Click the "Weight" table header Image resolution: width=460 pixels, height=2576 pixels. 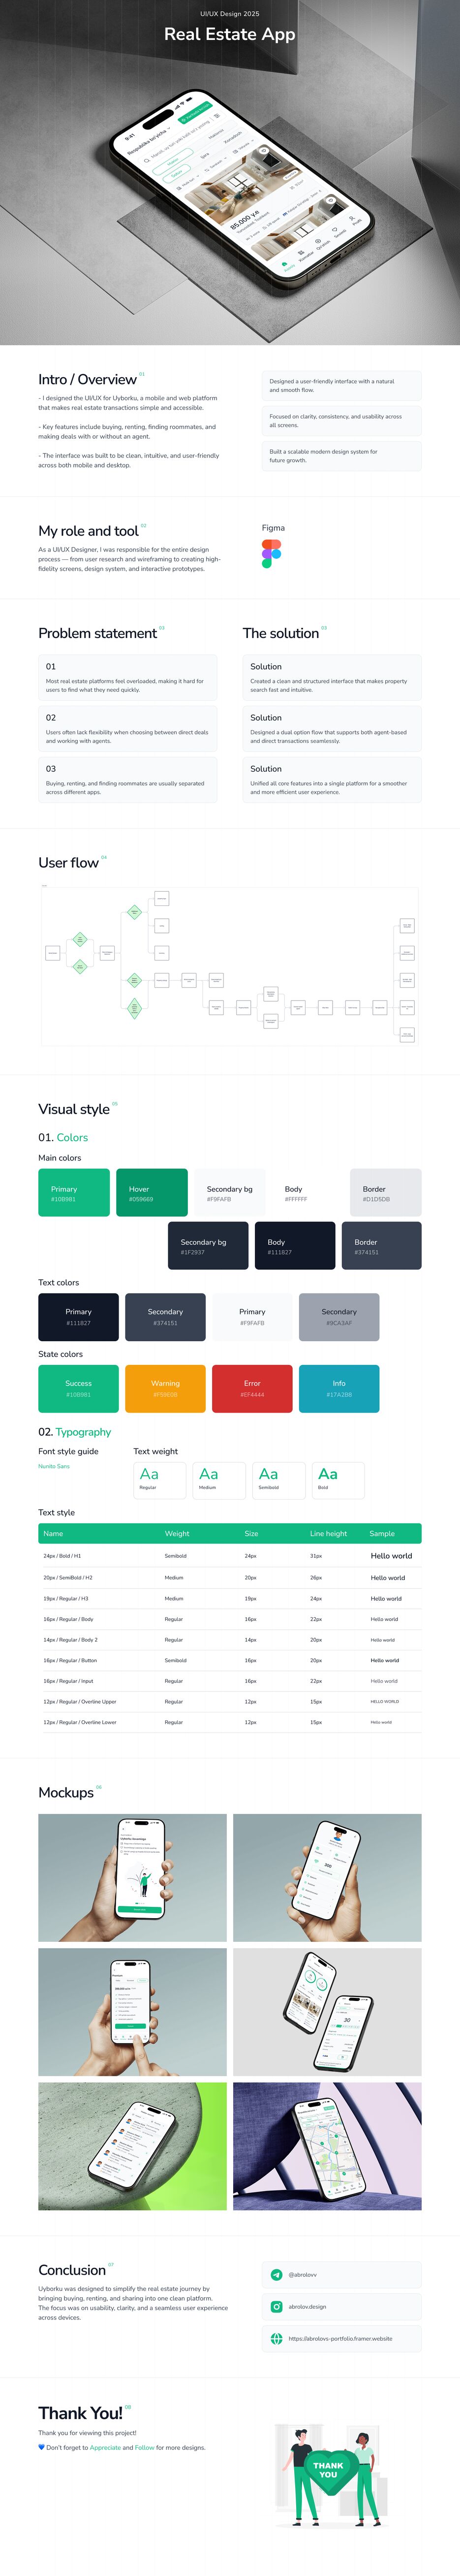pyautogui.click(x=177, y=1533)
